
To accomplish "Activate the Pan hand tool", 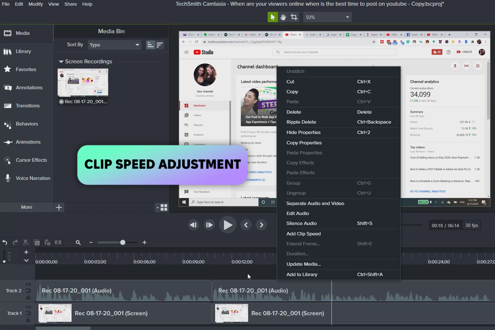I will click(283, 17).
